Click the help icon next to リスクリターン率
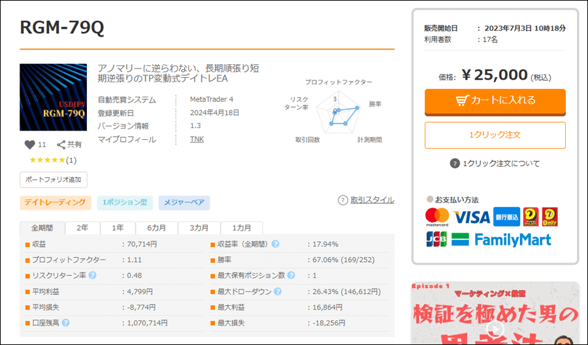 tap(92, 276)
